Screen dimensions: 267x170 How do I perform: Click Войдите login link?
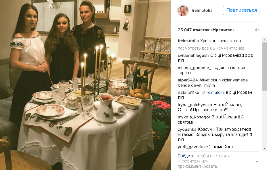186,156
